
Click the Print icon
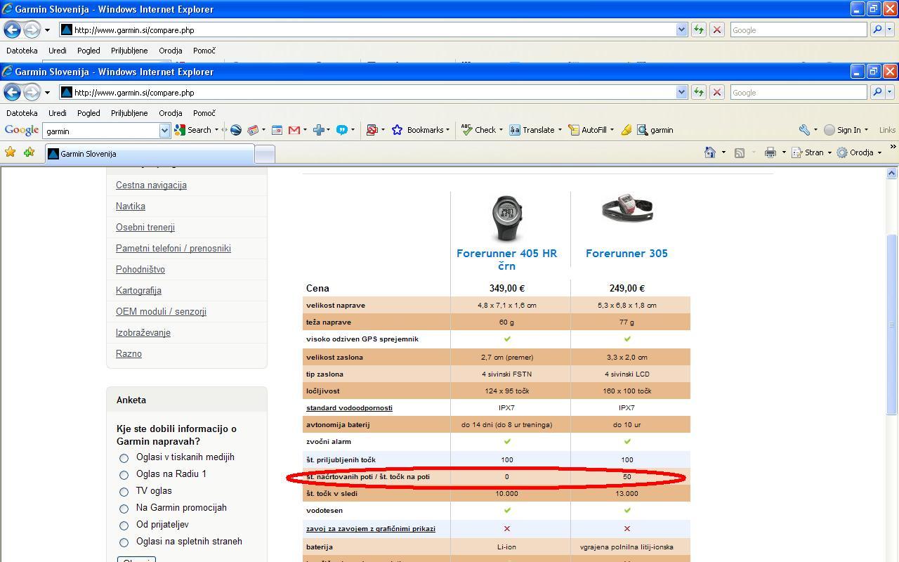point(770,152)
